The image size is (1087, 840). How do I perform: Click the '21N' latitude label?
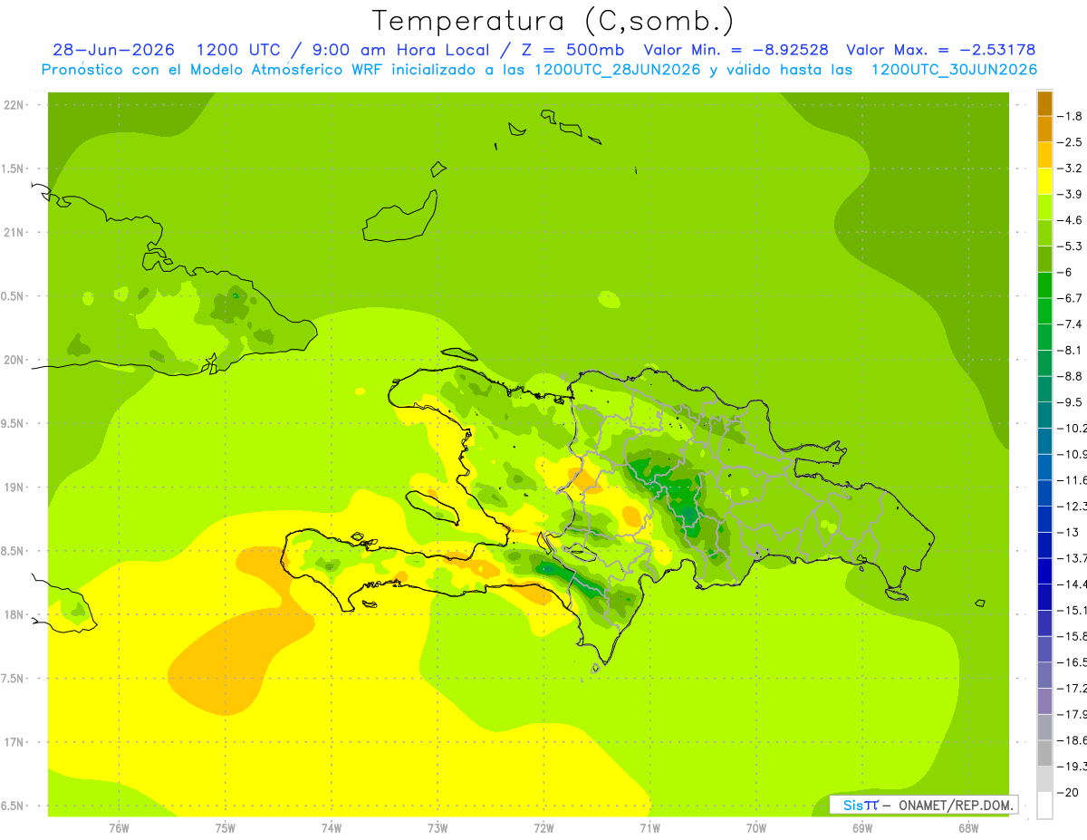pos(14,232)
